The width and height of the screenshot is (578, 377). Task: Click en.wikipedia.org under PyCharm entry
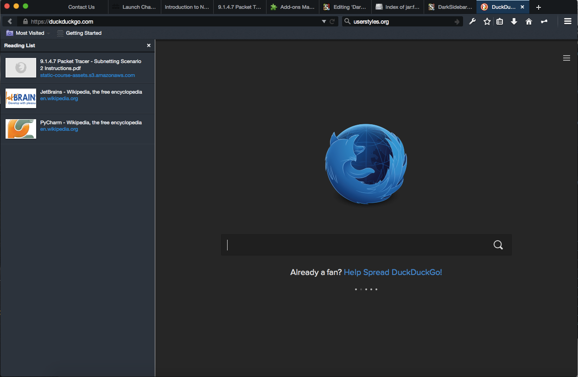point(59,129)
